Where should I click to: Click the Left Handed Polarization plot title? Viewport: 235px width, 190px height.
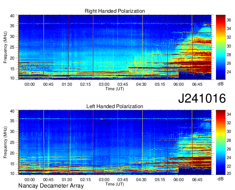click(115, 106)
